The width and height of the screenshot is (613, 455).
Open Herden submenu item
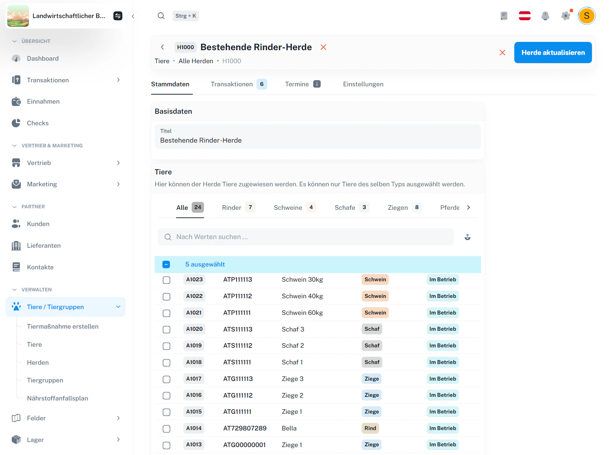click(x=38, y=363)
